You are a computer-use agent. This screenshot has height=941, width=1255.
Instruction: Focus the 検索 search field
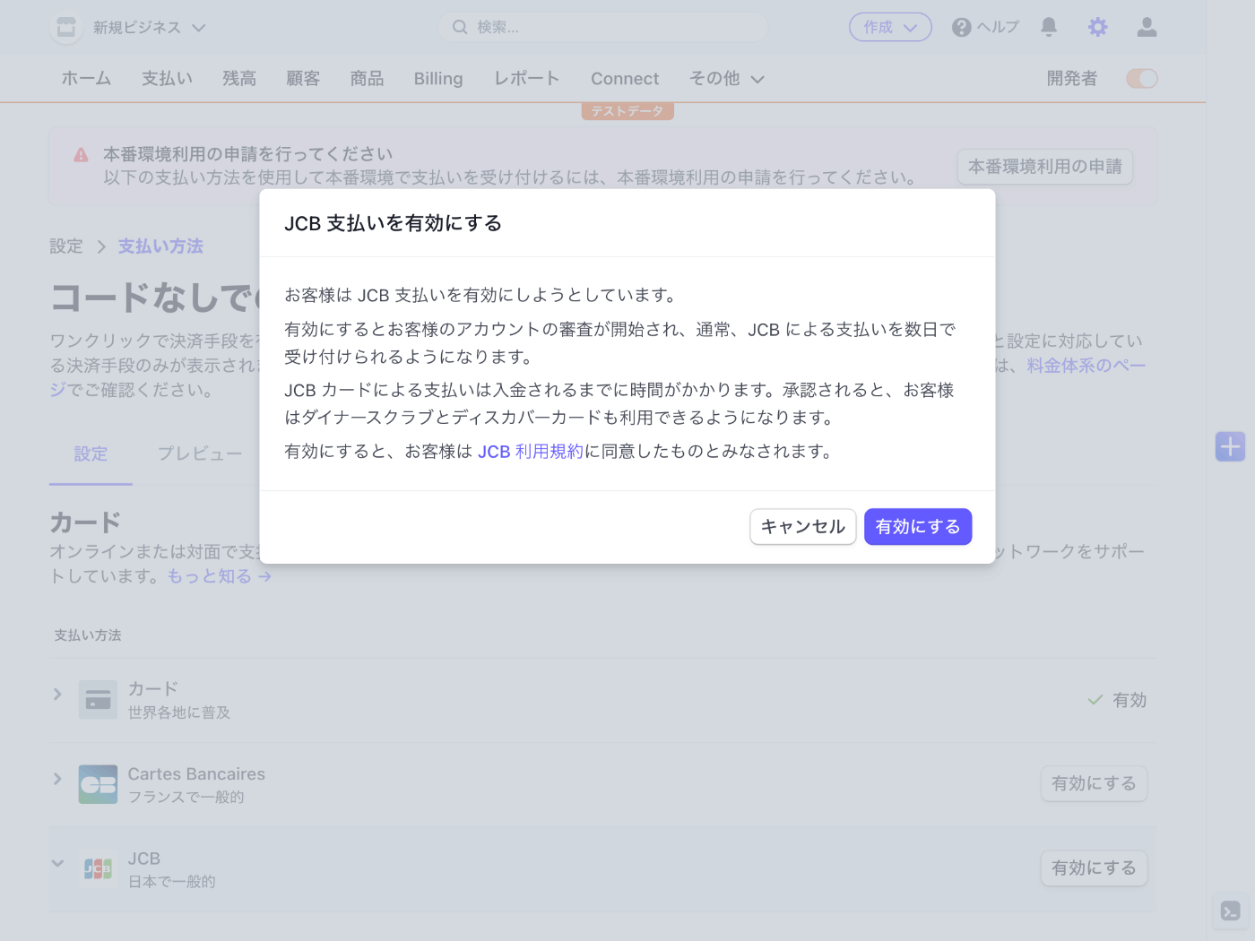(602, 28)
